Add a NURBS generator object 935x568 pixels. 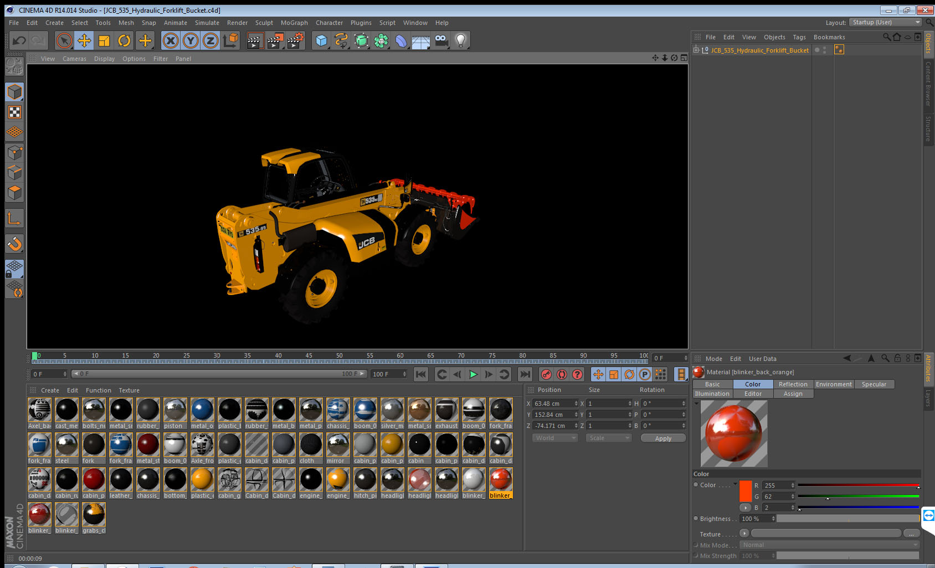point(361,40)
